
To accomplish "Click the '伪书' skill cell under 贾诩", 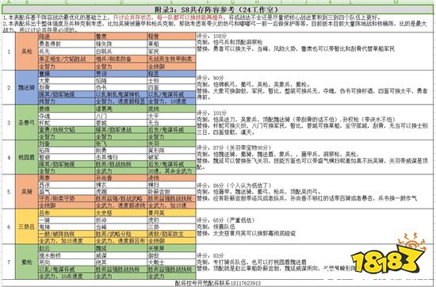I will (120, 87).
